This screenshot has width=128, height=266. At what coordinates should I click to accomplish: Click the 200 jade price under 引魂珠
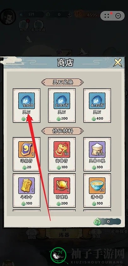click(62, 203)
